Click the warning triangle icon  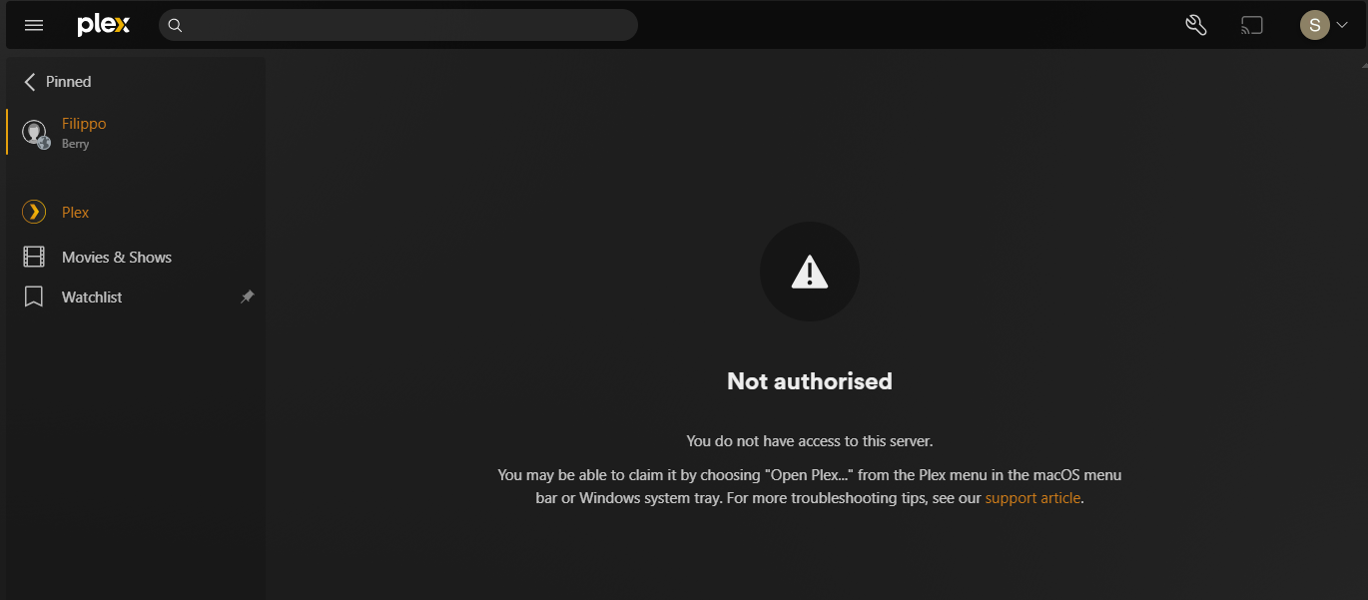(810, 272)
